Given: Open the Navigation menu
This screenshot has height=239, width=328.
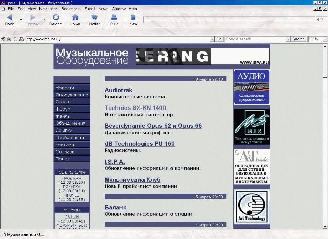Looking at the screenshot, I should tap(48, 9).
